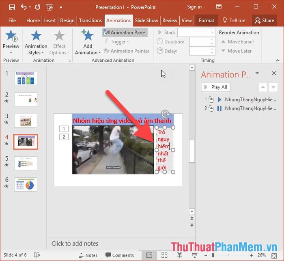The image size is (284, 261).
Task: Open the Transitions ribbon tab
Action: pyautogui.click(x=90, y=20)
